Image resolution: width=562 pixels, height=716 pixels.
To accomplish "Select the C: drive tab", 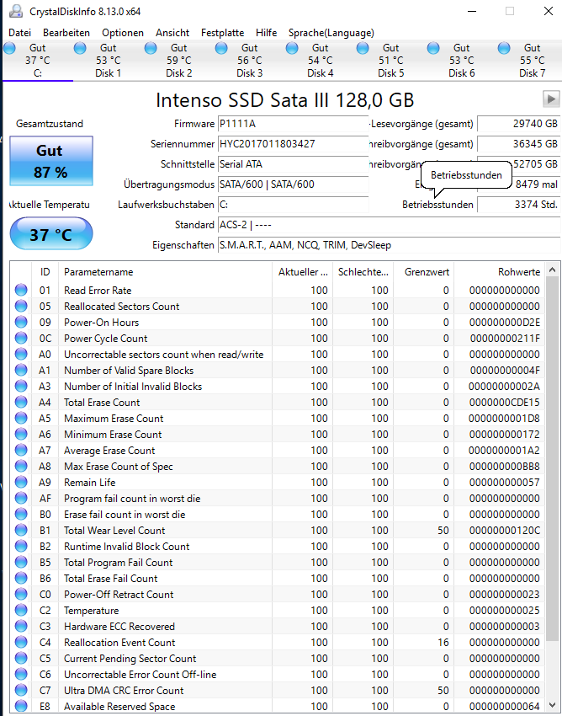I will [x=37, y=61].
